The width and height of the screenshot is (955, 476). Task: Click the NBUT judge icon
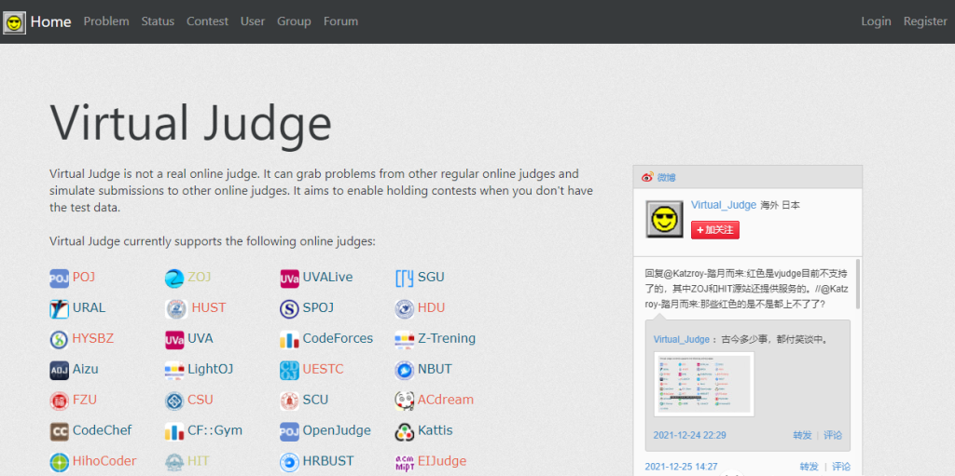point(405,370)
